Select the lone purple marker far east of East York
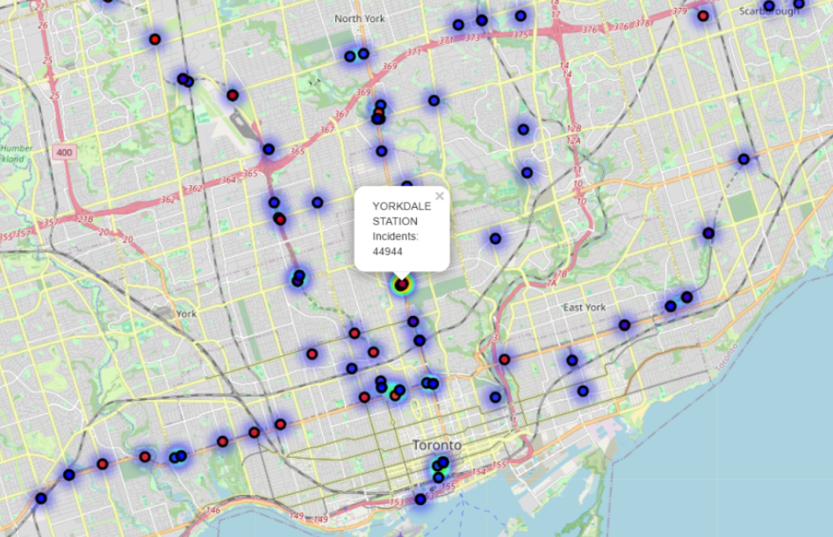 (x=708, y=233)
